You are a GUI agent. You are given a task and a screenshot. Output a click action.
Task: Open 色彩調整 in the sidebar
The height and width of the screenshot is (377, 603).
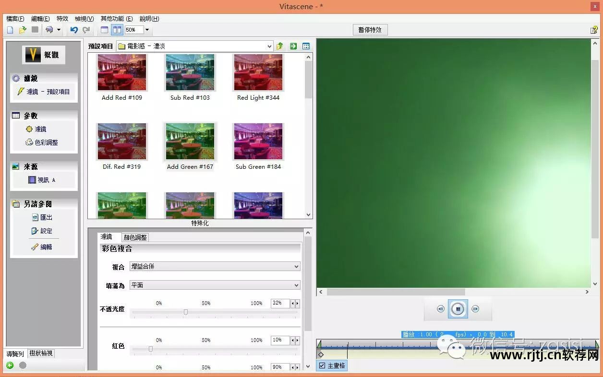click(42, 142)
